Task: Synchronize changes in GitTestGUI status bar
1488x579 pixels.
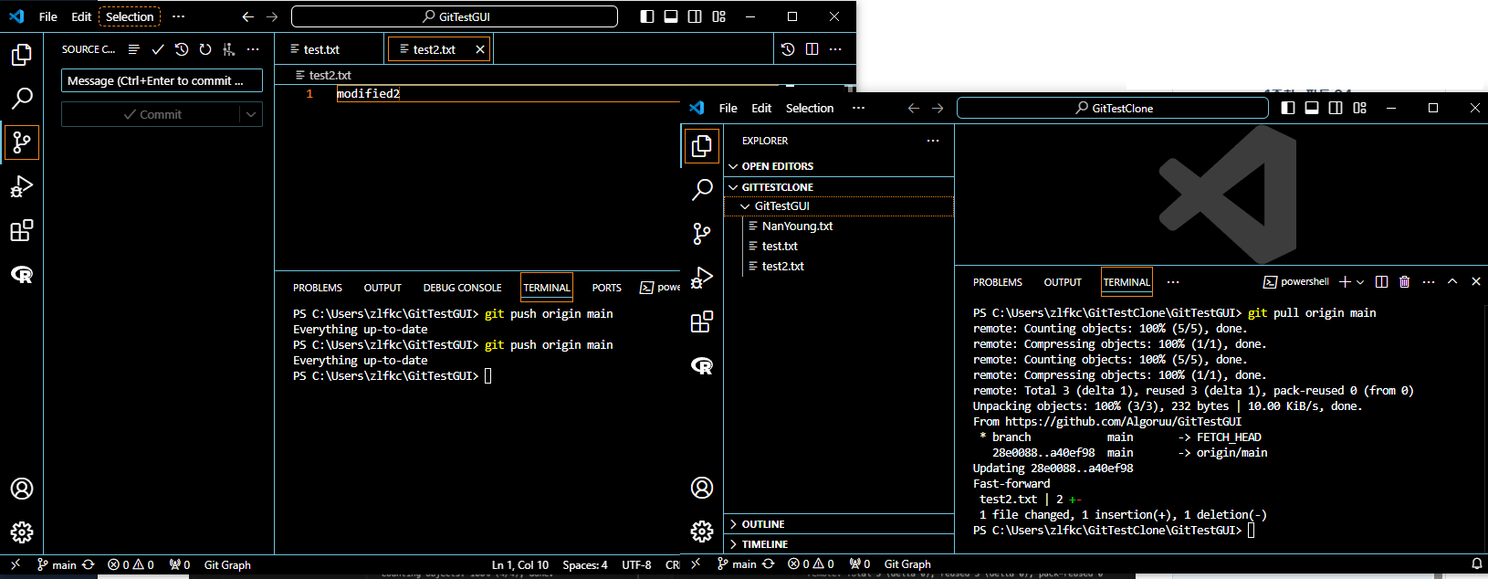Action: pyautogui.click(x=89, y=565)
